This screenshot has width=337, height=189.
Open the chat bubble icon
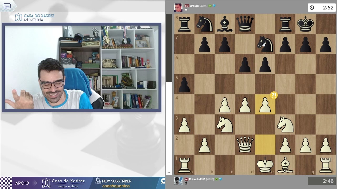pos(7,6)
